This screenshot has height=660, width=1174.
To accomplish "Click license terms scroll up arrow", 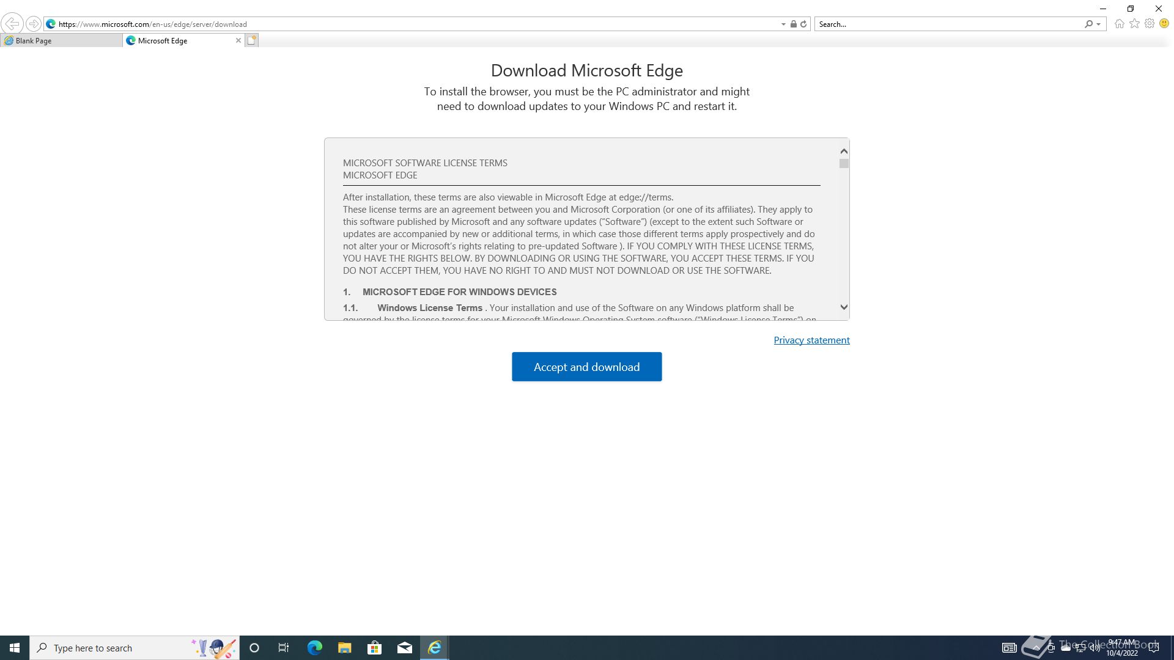I will click(x=844, y=151).
